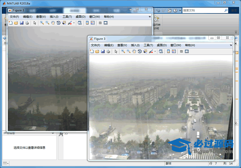Select Data Cursor tool in Figure 3
The width and height of the screenshot is (241, 168).
pyautogui.click(x=145, y=51)
